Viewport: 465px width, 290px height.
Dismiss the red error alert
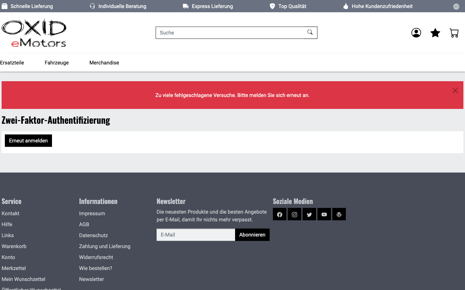click(x=455, y=91)
